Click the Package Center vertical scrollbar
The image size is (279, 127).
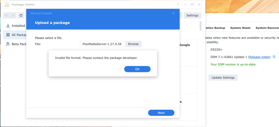point(201,26)
